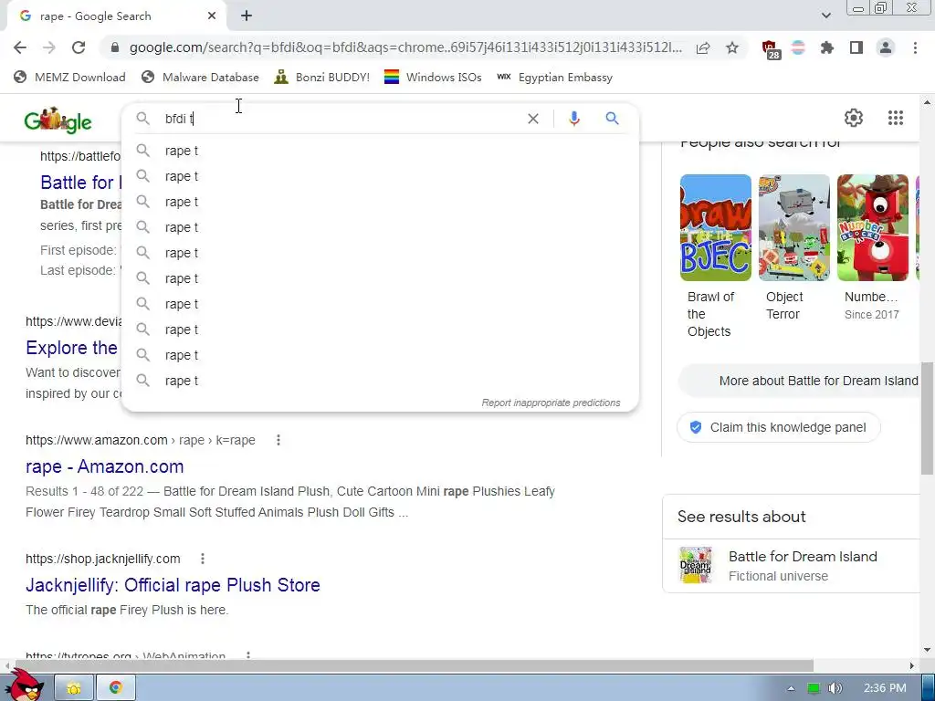Click Claim this knowledge panel

[x=779, y=427]
